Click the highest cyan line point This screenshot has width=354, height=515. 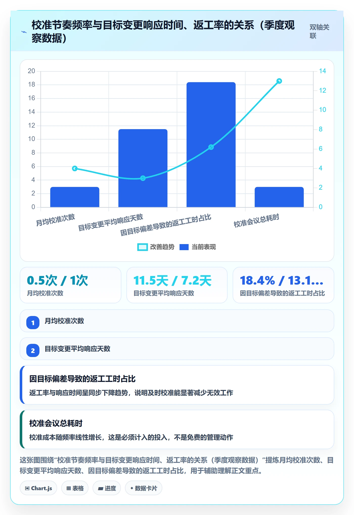(x=279, y=81)
